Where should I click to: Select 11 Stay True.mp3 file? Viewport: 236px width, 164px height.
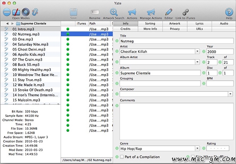click(x=30, y=80)
